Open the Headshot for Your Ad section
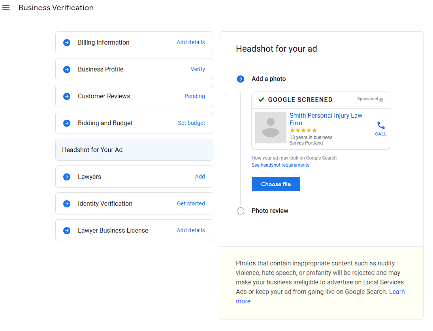Viewport: 433px width, 331px height. point(134,150)
